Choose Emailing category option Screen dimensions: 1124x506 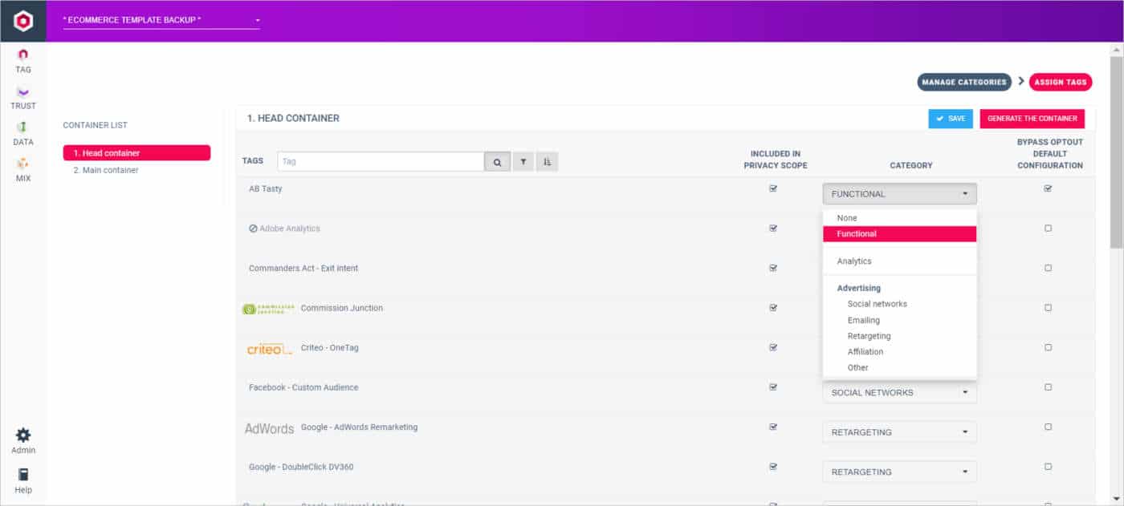(x=899, y=320)
